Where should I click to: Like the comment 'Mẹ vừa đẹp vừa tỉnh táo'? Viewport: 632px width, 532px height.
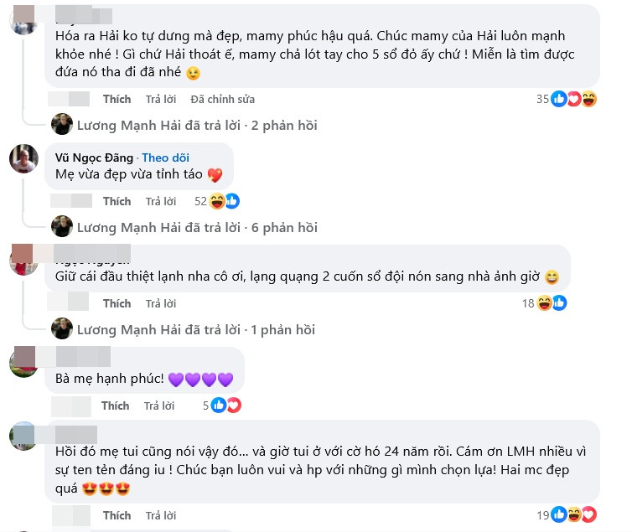point(117,201)
